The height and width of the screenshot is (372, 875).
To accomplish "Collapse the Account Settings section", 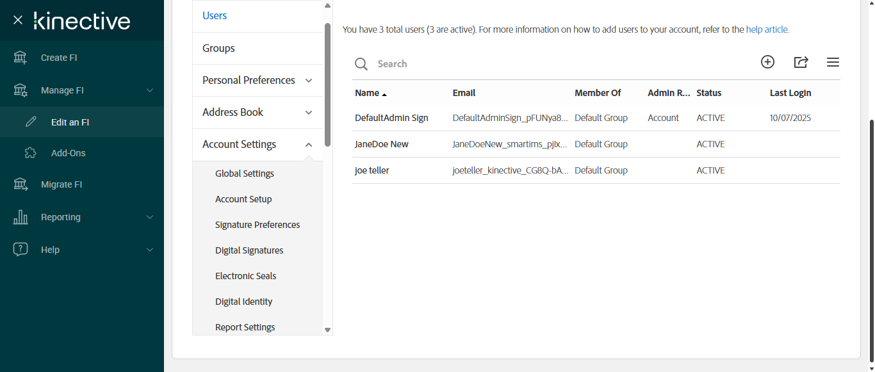I will pos(309,145).
